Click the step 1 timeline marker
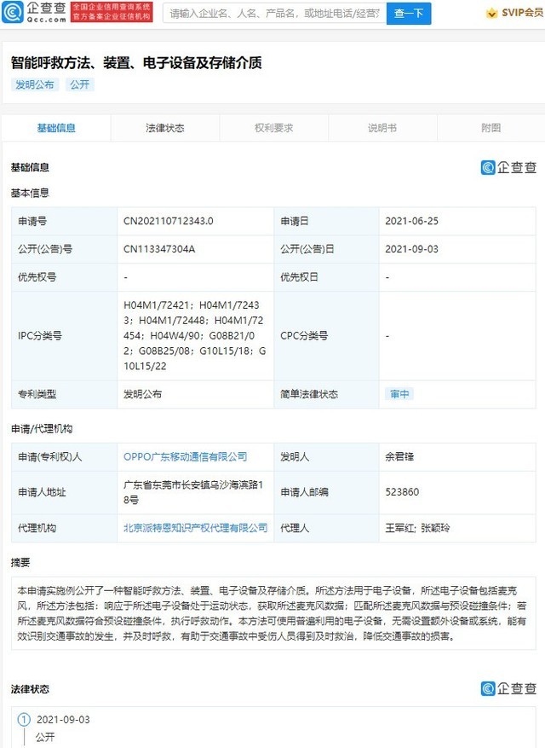This screenshot has width=545, height=748. coord(24,719)
